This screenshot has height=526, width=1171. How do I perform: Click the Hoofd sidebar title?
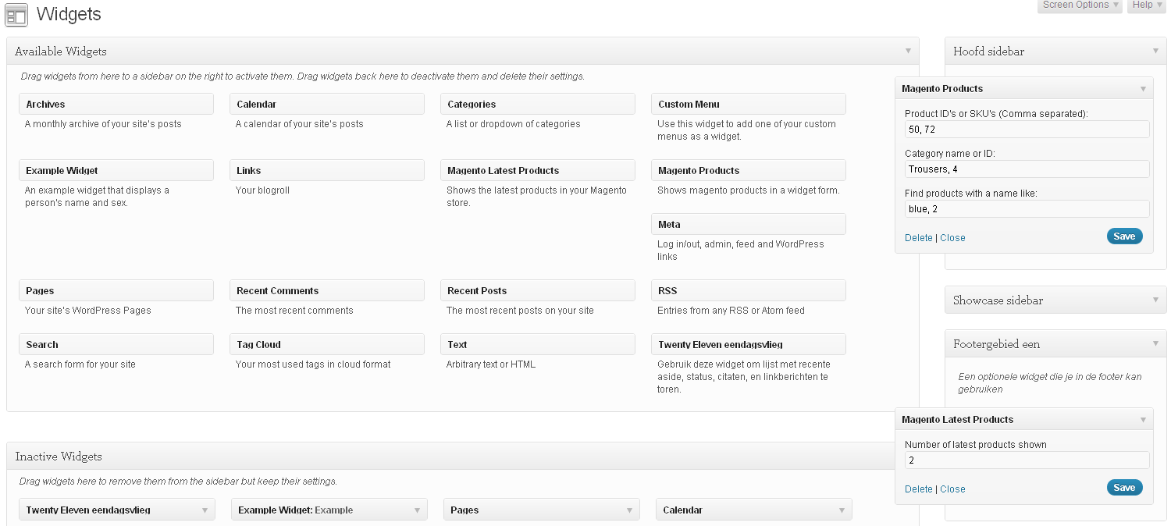pyautogui.click(x=988, y=52)
